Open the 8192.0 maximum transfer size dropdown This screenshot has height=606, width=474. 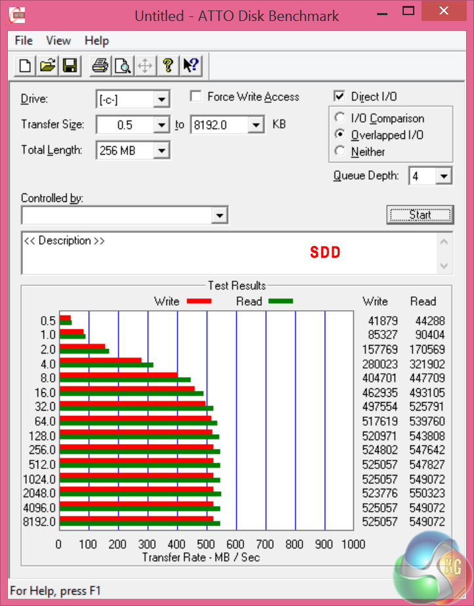click(256, 125)
